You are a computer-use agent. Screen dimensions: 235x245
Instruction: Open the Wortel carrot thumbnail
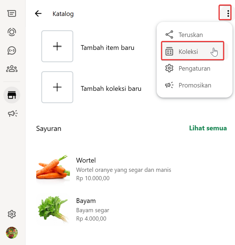[x=53, y=168]
